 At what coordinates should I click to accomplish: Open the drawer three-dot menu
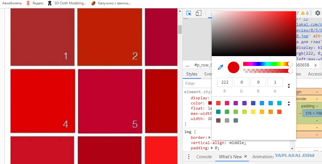click(189, 157)
